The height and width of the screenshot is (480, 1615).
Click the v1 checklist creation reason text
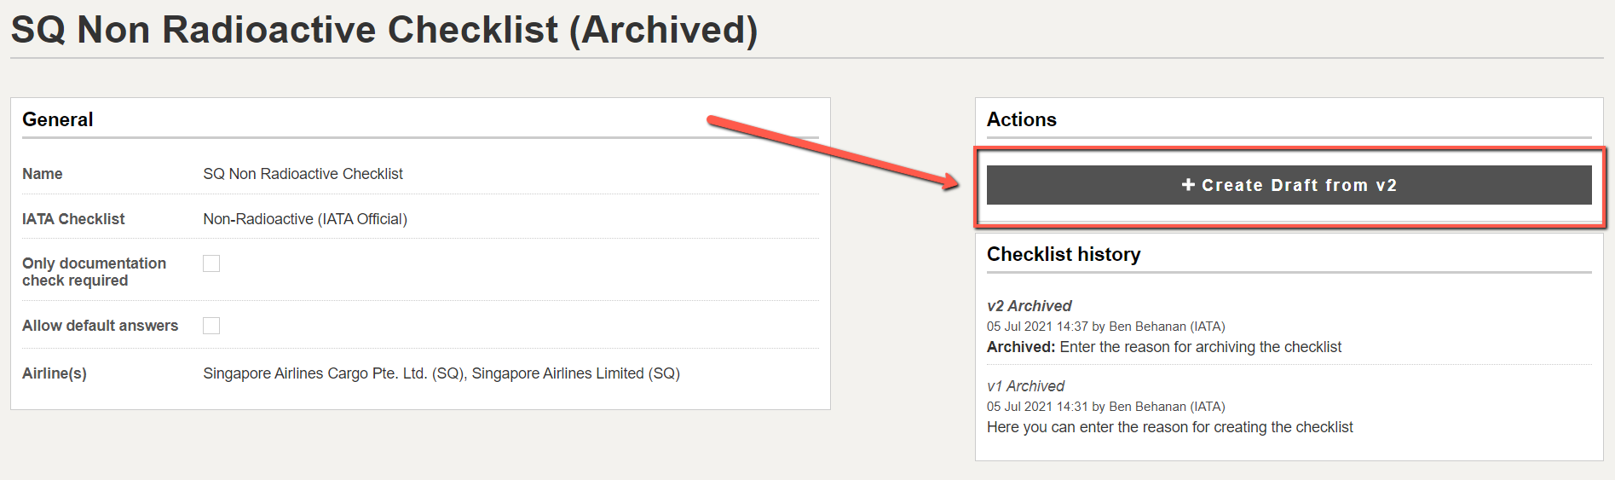click(1169, 427)
